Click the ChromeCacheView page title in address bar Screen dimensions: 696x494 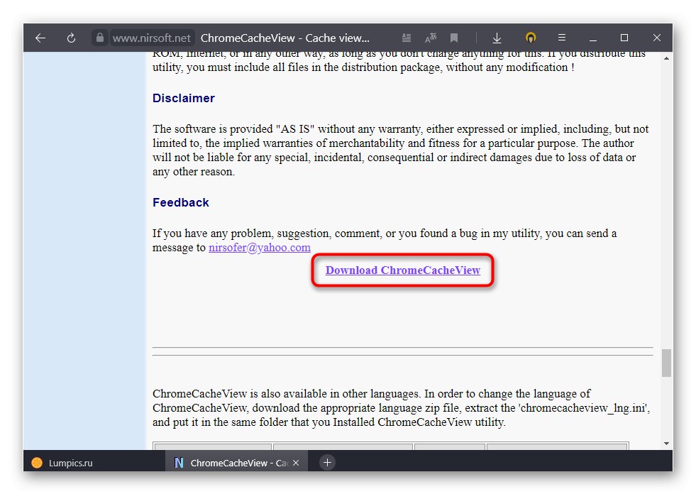click(285, 38)
